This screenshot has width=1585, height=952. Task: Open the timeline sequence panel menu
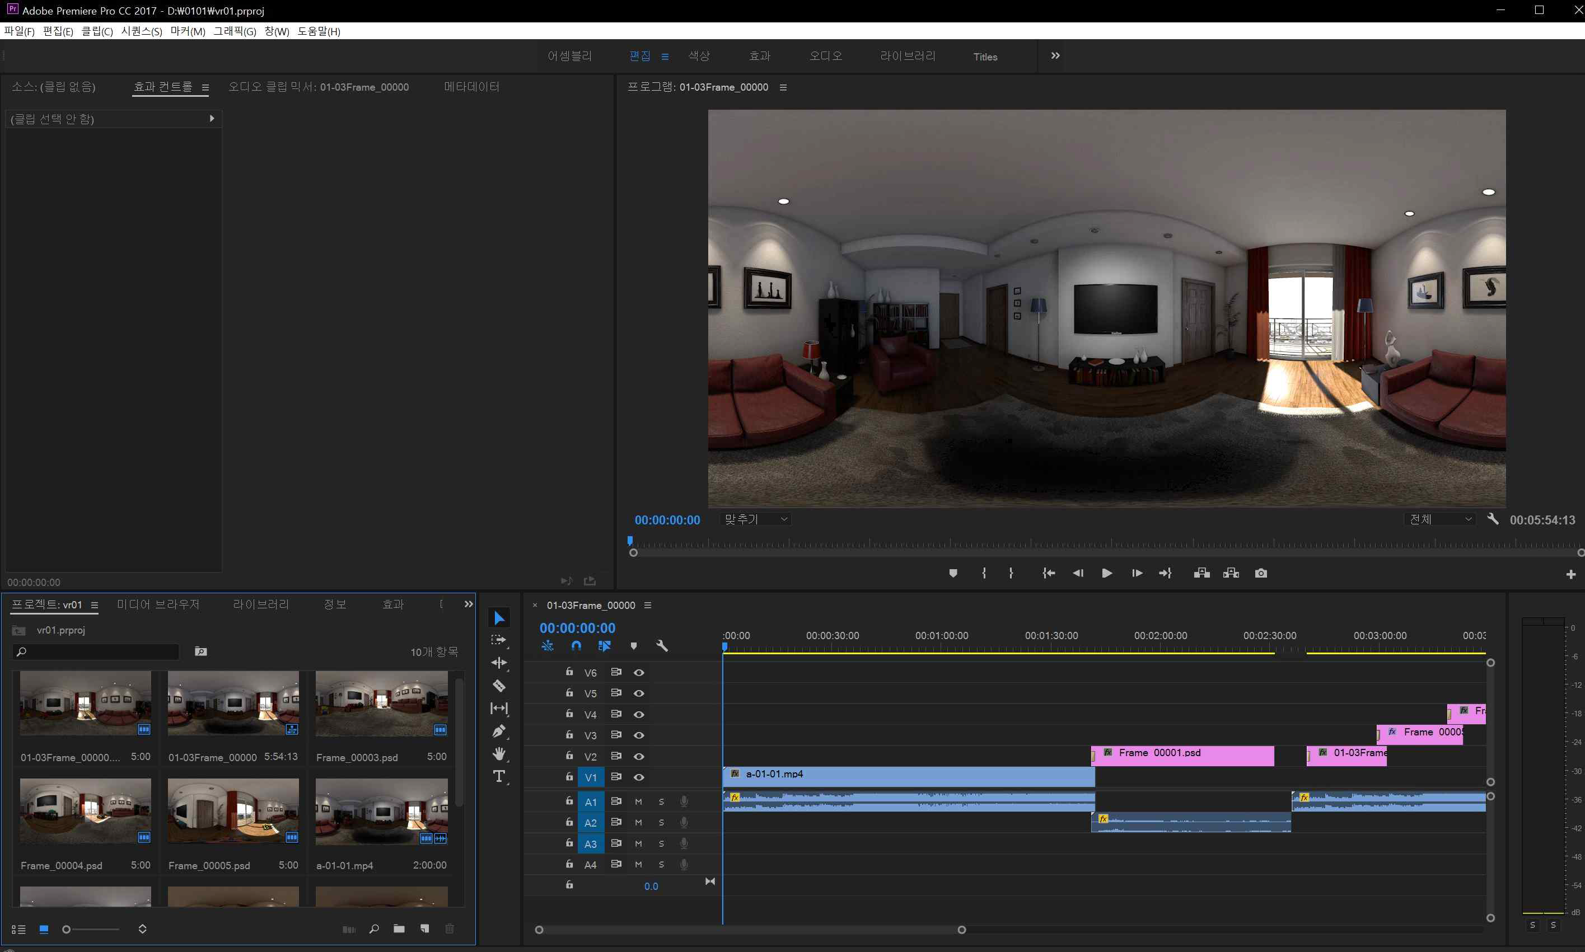click(x=647, y=605)
